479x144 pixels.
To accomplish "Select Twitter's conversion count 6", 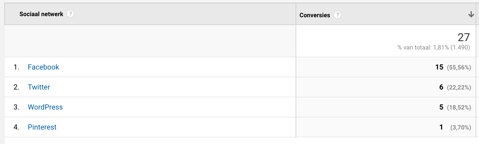I will coord(441,87).
